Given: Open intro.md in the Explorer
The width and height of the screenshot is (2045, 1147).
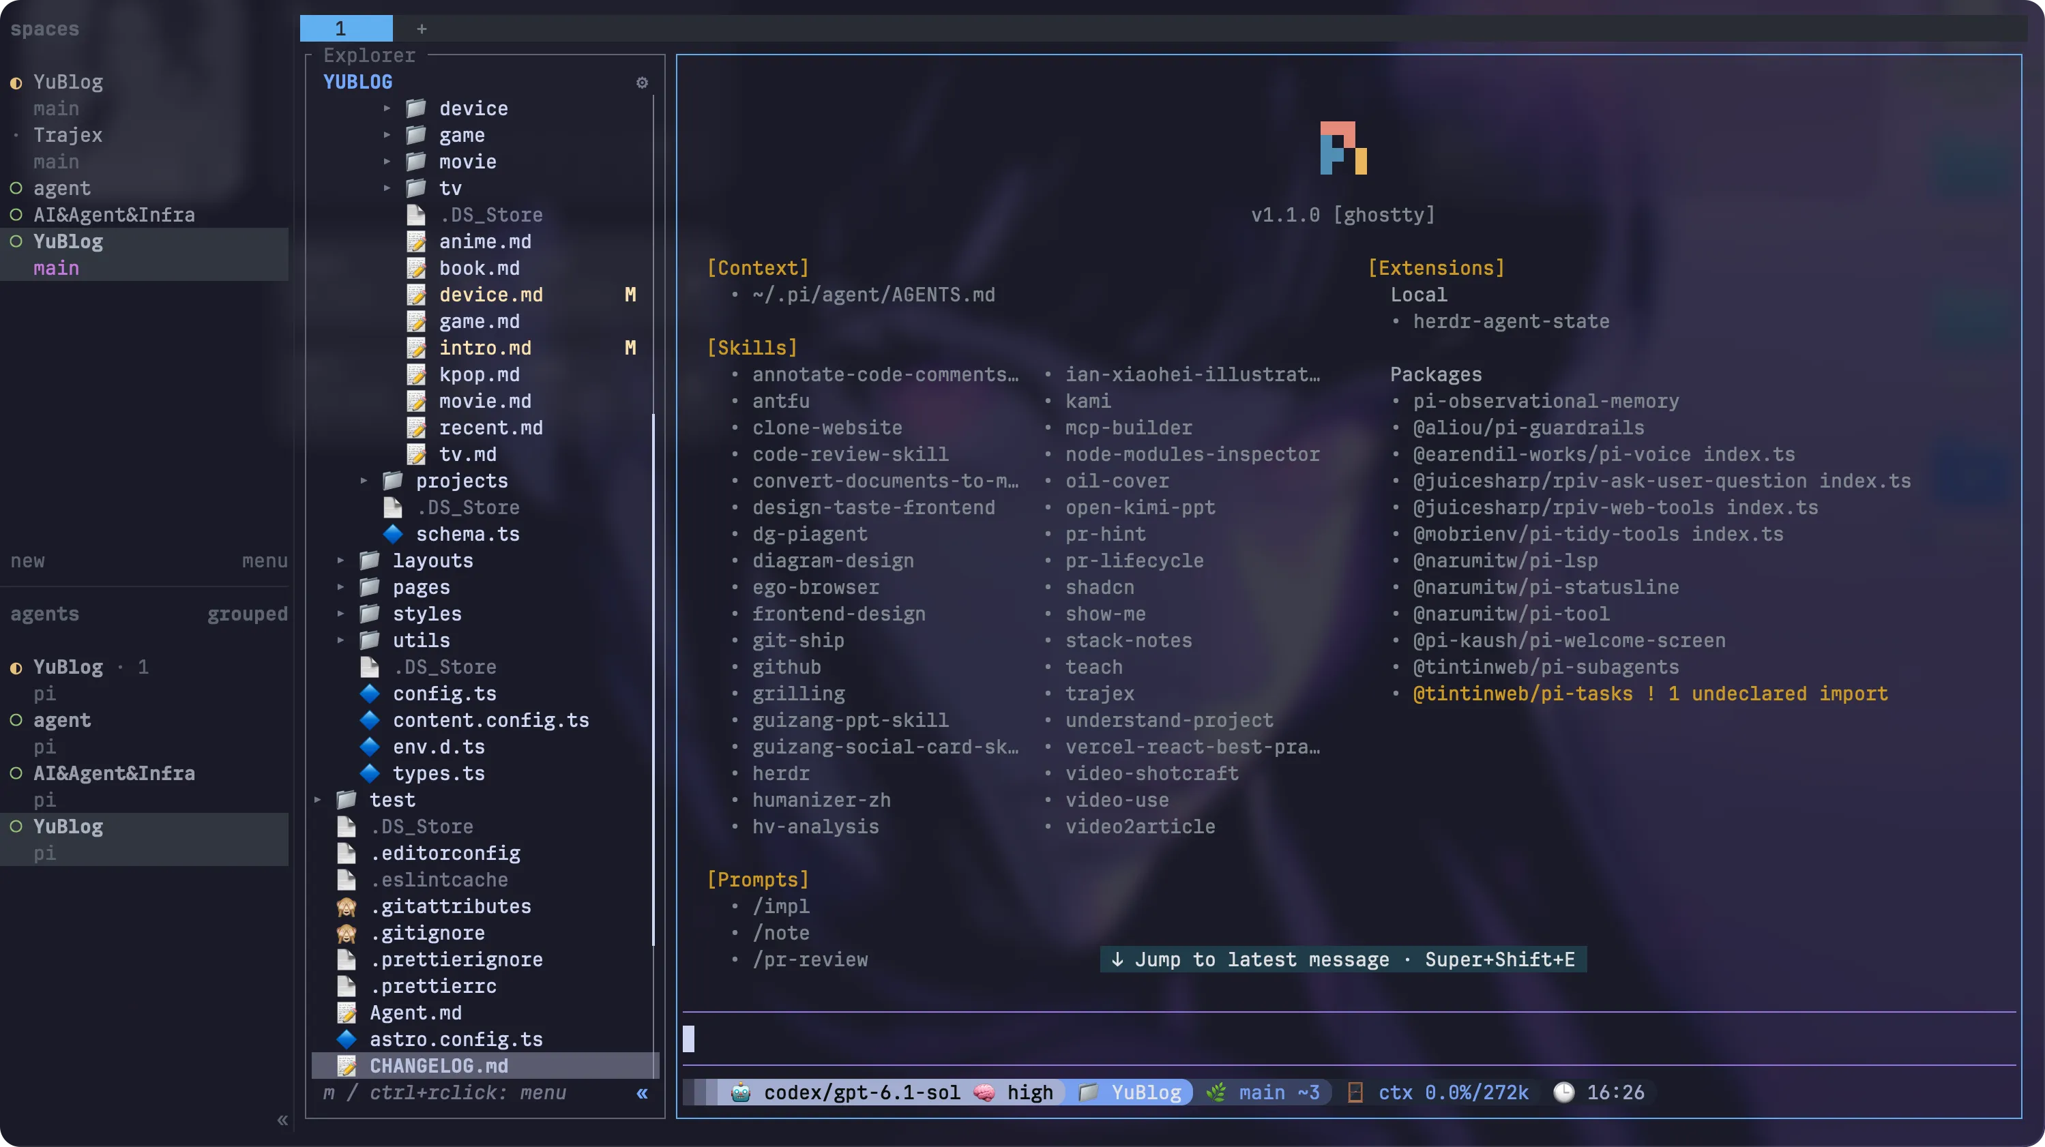Looking at the screenshot, I should (485, 348).
